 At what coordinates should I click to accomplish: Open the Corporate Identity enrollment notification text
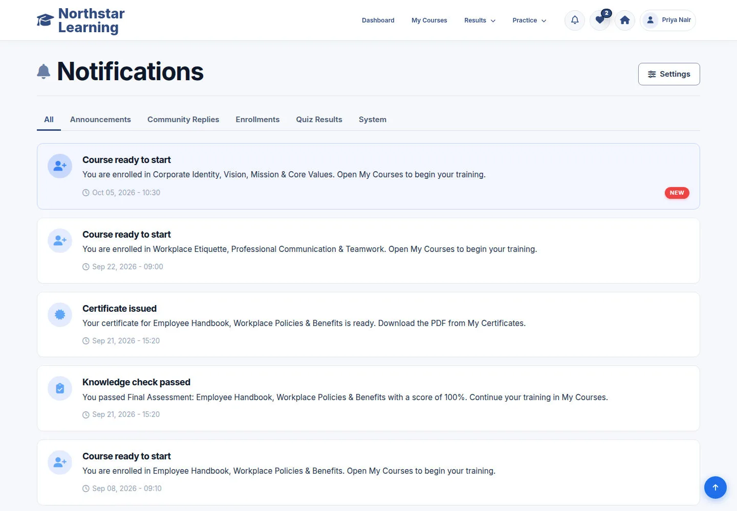coord(284,174)
